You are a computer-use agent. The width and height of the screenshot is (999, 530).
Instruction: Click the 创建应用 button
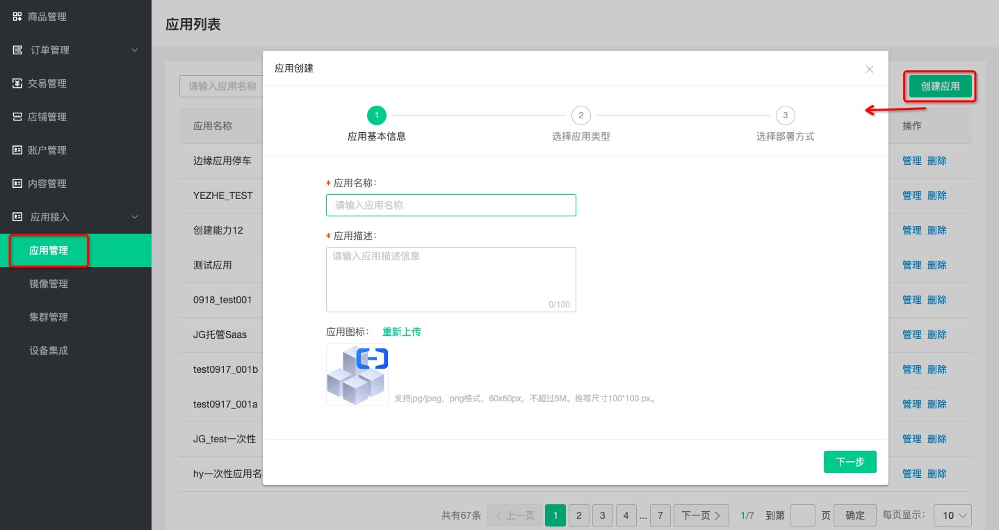pyautogui.click(x=940, y=86)
